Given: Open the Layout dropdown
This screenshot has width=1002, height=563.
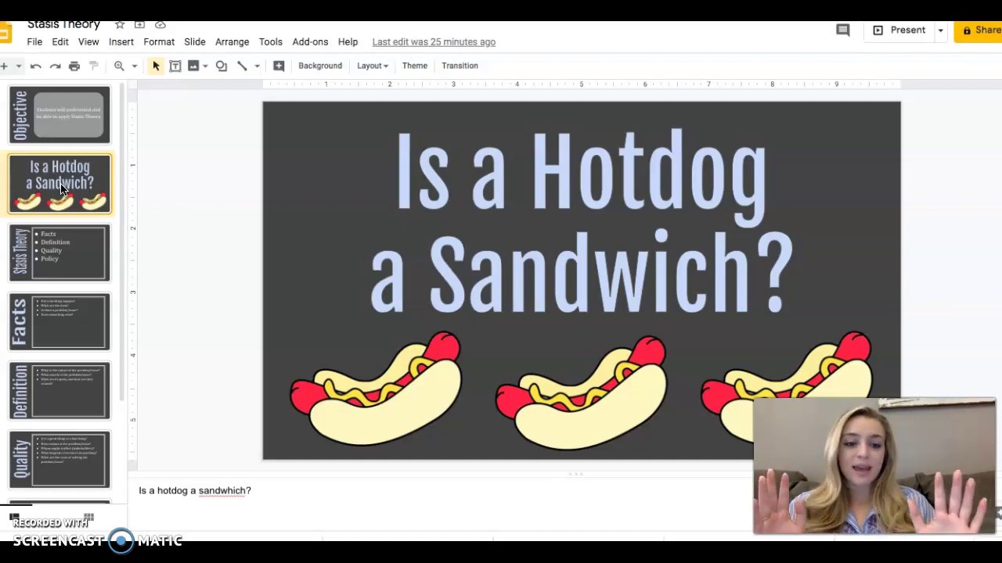Looking at the screenshot, I should (373, 66).
